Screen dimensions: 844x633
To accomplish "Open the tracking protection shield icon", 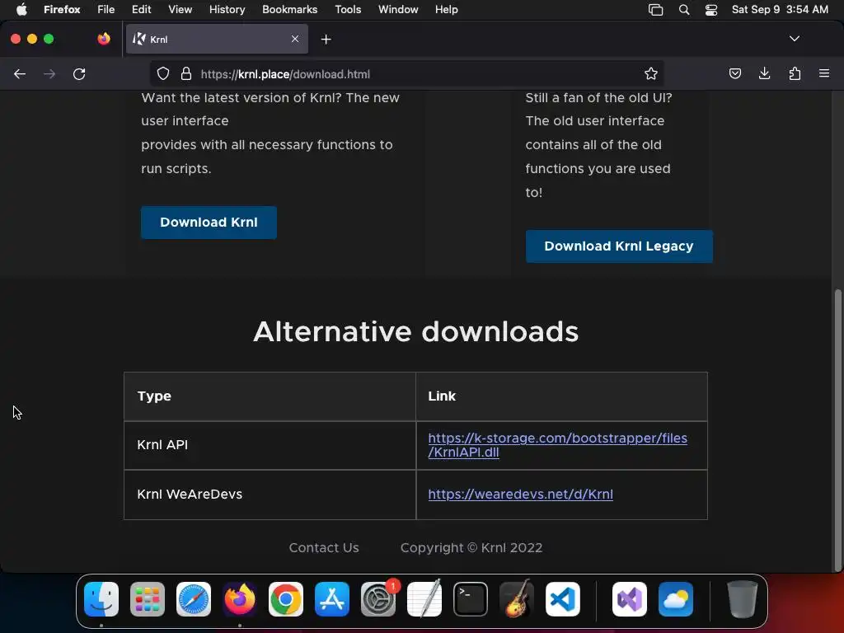I will (163, 73).
